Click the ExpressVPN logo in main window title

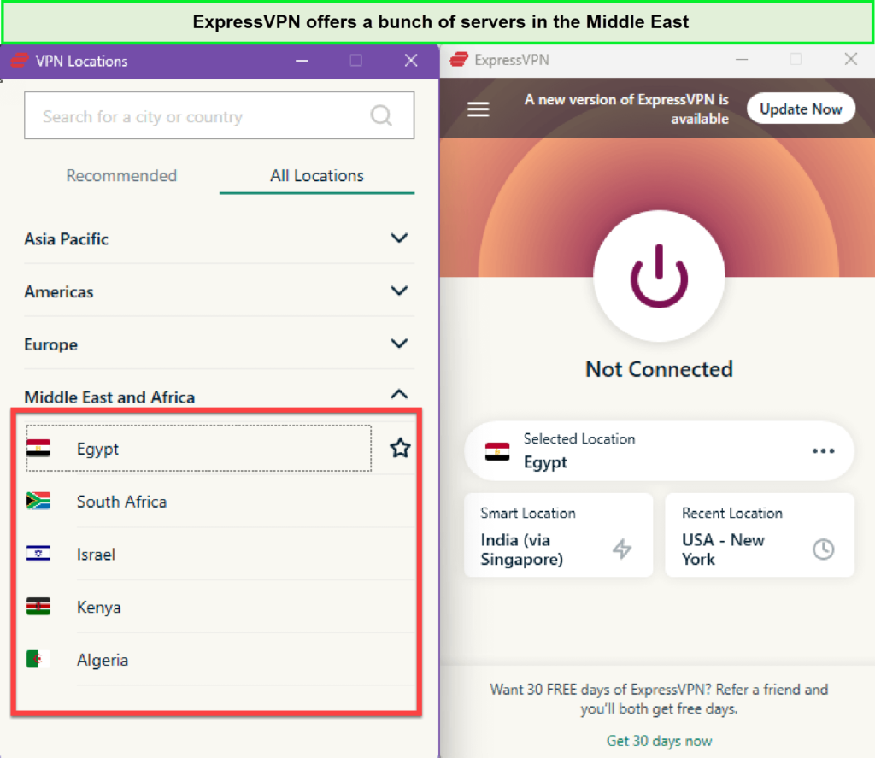(x=459, y=59)
